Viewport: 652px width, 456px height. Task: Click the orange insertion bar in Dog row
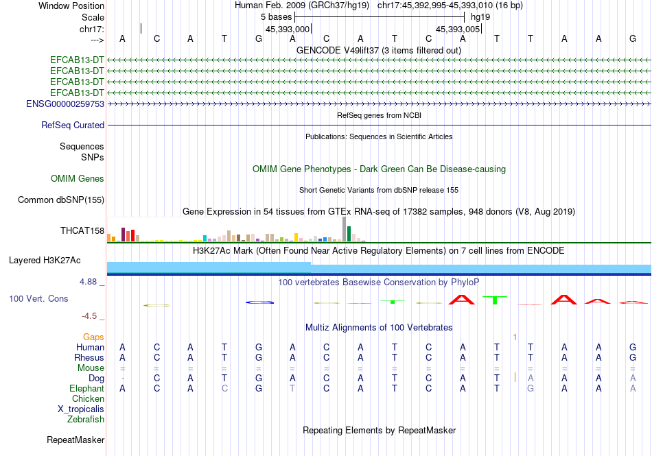pos(515,377)
